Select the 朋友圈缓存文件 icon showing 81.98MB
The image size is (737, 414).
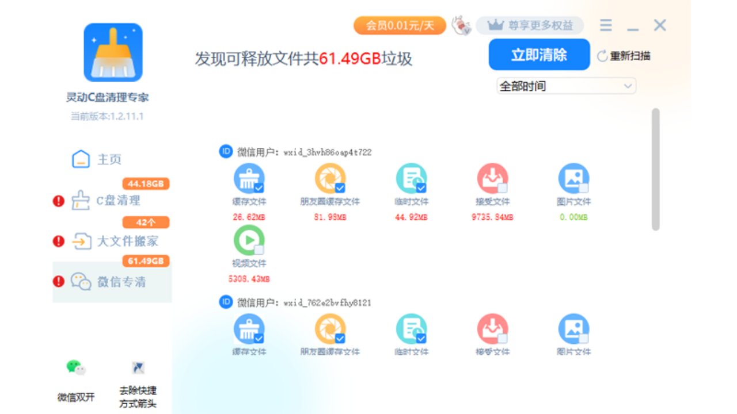tap(330, 178)
